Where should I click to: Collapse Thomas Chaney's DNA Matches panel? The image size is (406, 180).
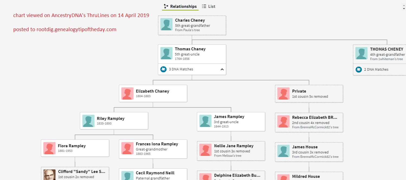pos(222,69)
